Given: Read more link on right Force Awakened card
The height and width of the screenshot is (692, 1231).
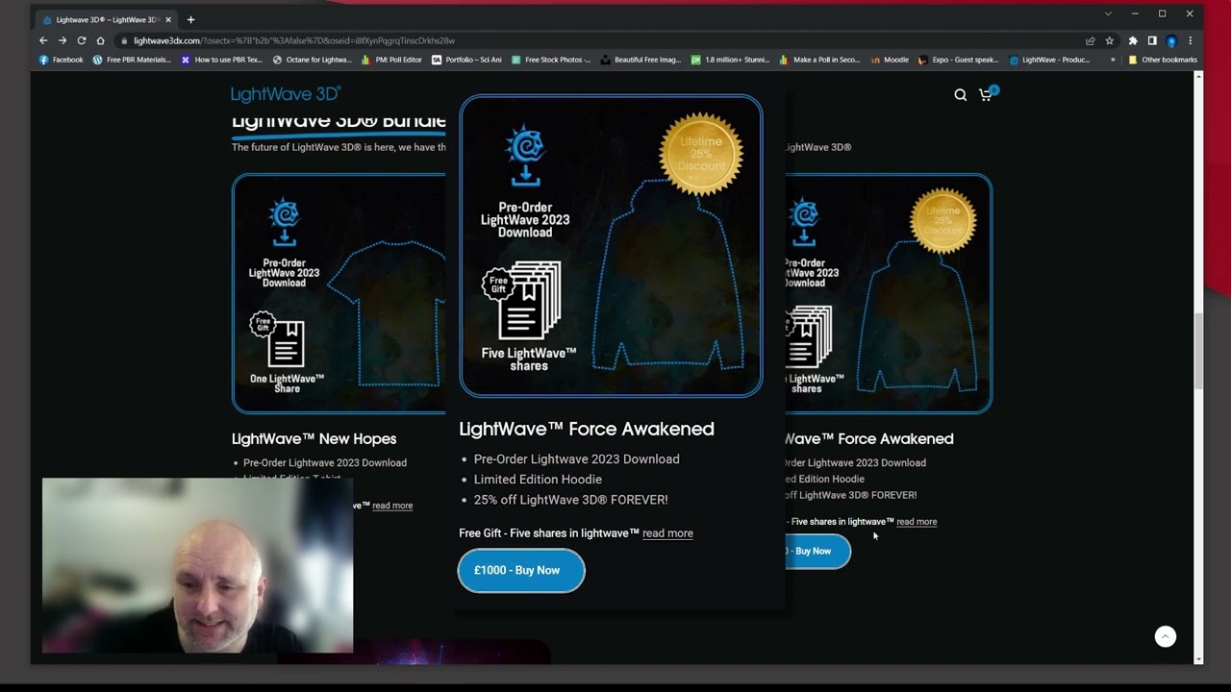Looking at the screenshot, I should (x=917, y=522).
